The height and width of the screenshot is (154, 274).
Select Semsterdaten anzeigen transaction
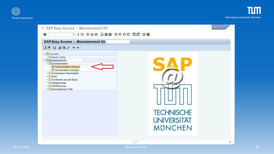[x=67, y=70]
